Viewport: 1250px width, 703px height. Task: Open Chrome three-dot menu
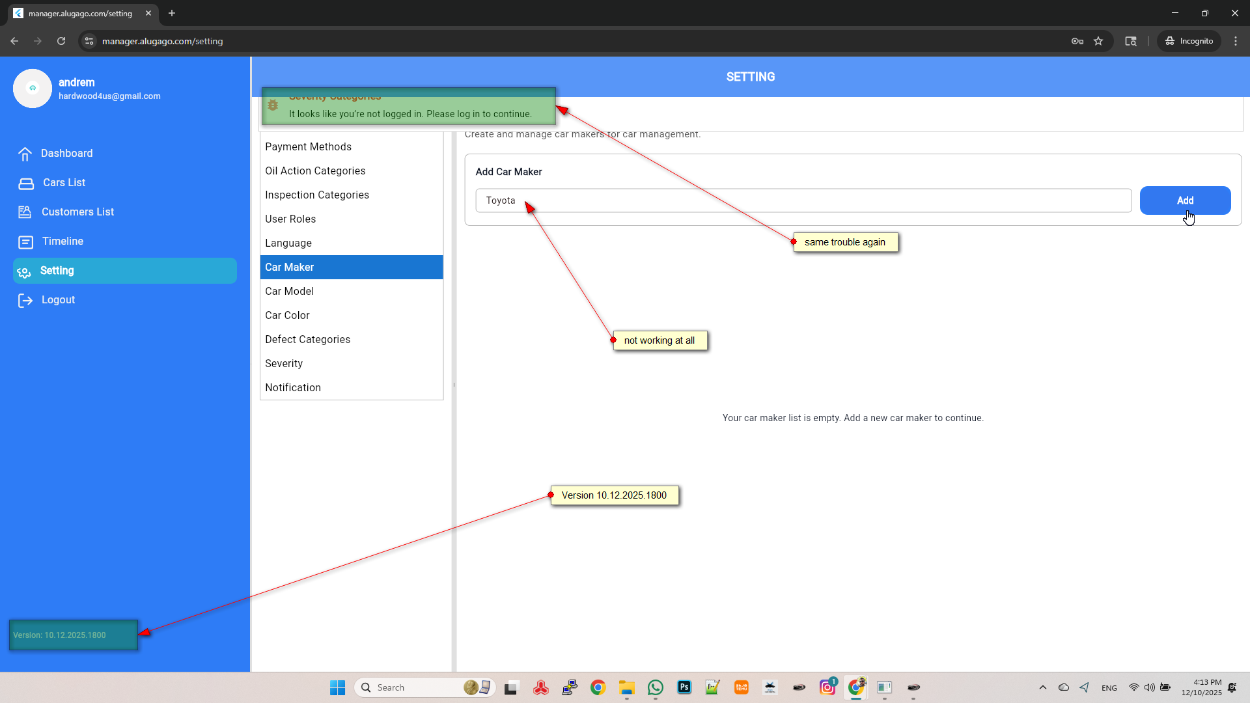[1236, 41]
